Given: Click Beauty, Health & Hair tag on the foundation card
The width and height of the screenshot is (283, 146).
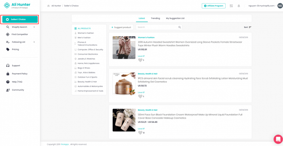Looking at the screenshot, I should point(148,110).
